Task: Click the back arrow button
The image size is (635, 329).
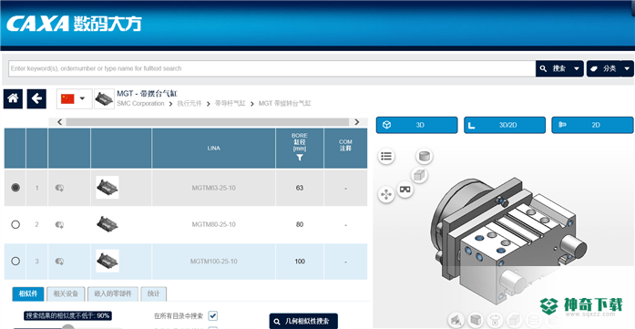Action: click(36, 98)
